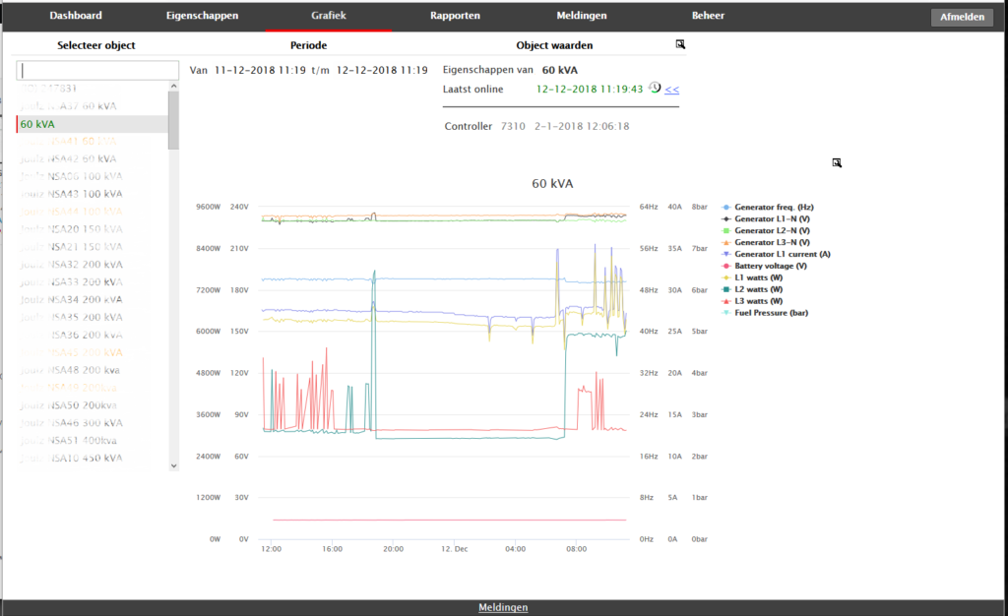1008x616 pixels.
Task: Click the object search input field
Action: (98, 71)
